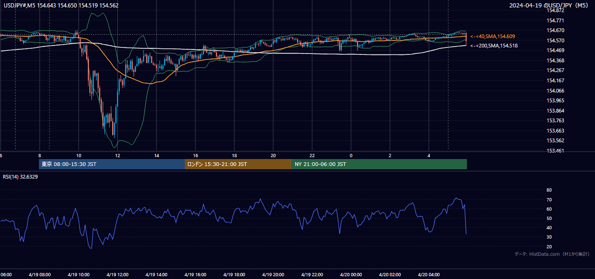Click price axis value 153.965
The image size is (595, 279).
pyautogui.click(x=556, y=100)
